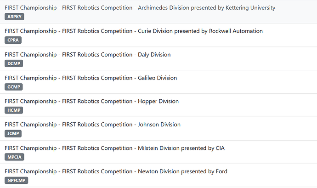317x188 pixels.
Task: Click the HCMP code badge
Action: [x=14, y=110]
